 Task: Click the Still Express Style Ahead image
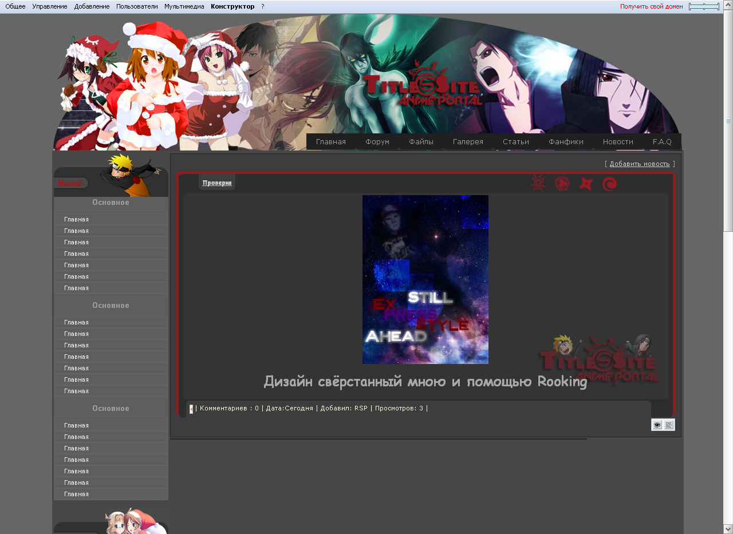coord(425,279)
